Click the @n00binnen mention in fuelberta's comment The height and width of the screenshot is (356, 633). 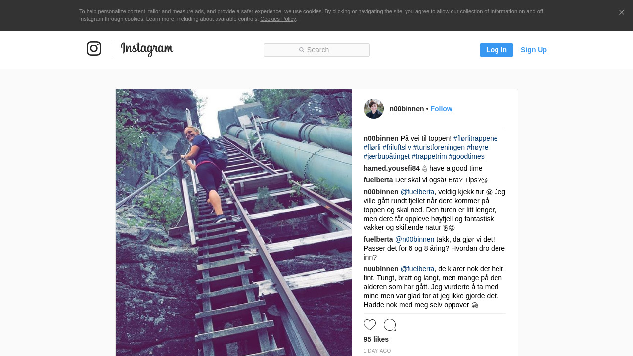[414, 239]
